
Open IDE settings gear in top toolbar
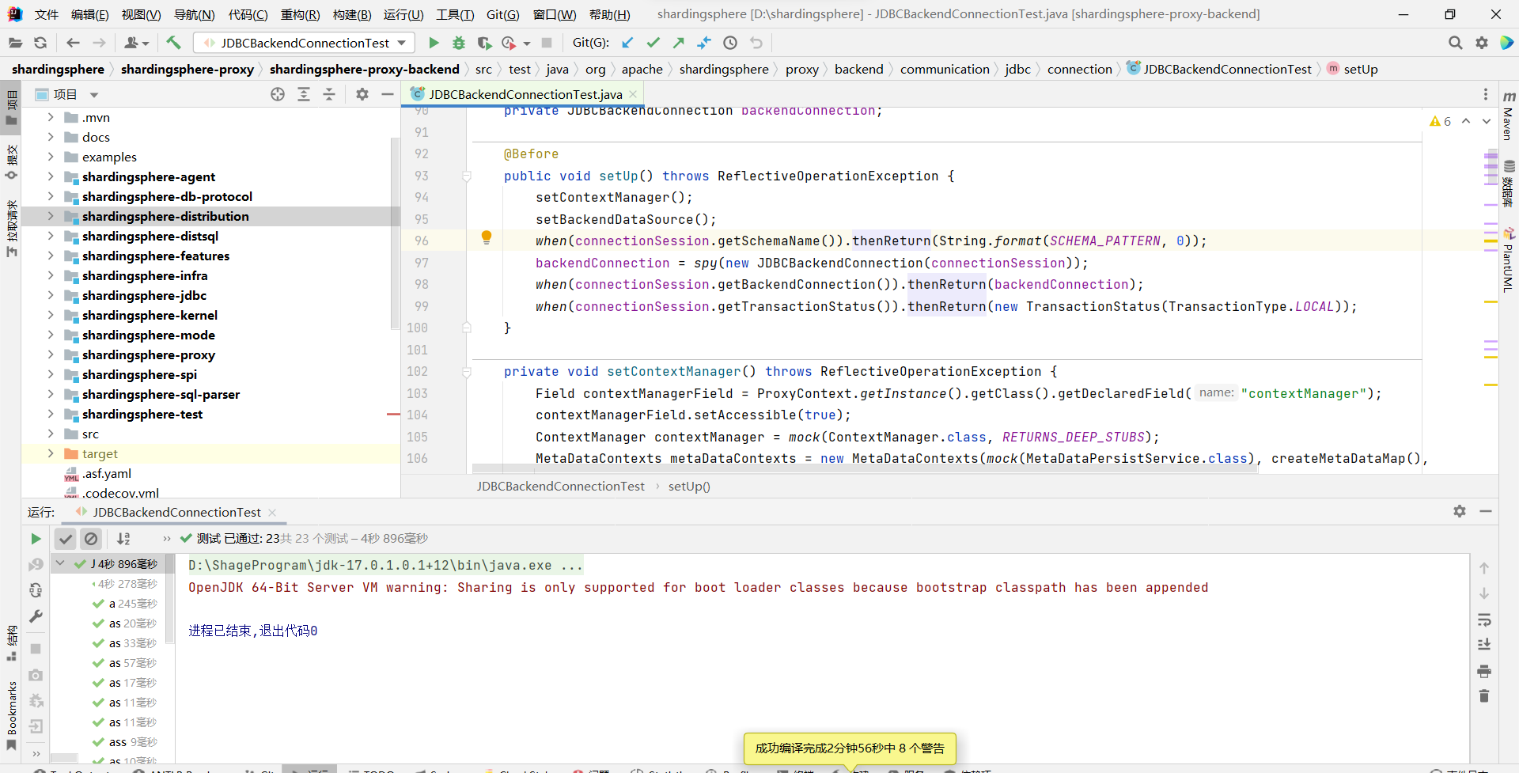1482,43
